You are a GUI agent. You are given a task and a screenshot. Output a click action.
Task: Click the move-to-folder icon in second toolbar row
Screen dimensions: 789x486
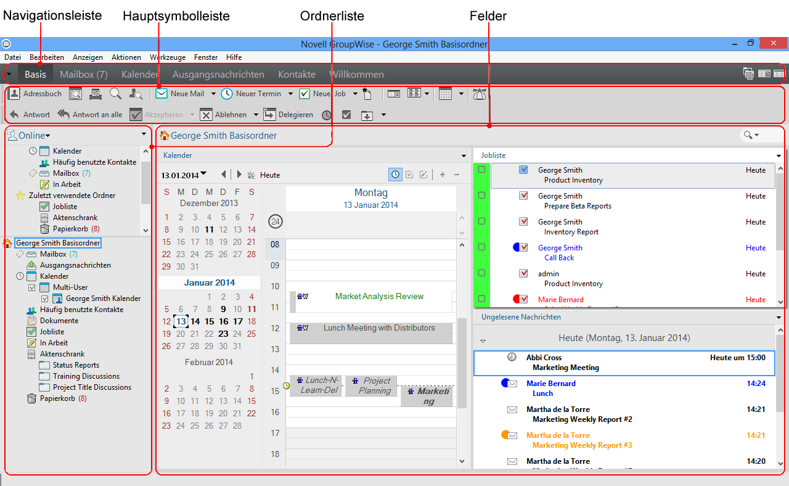(367, 115)
